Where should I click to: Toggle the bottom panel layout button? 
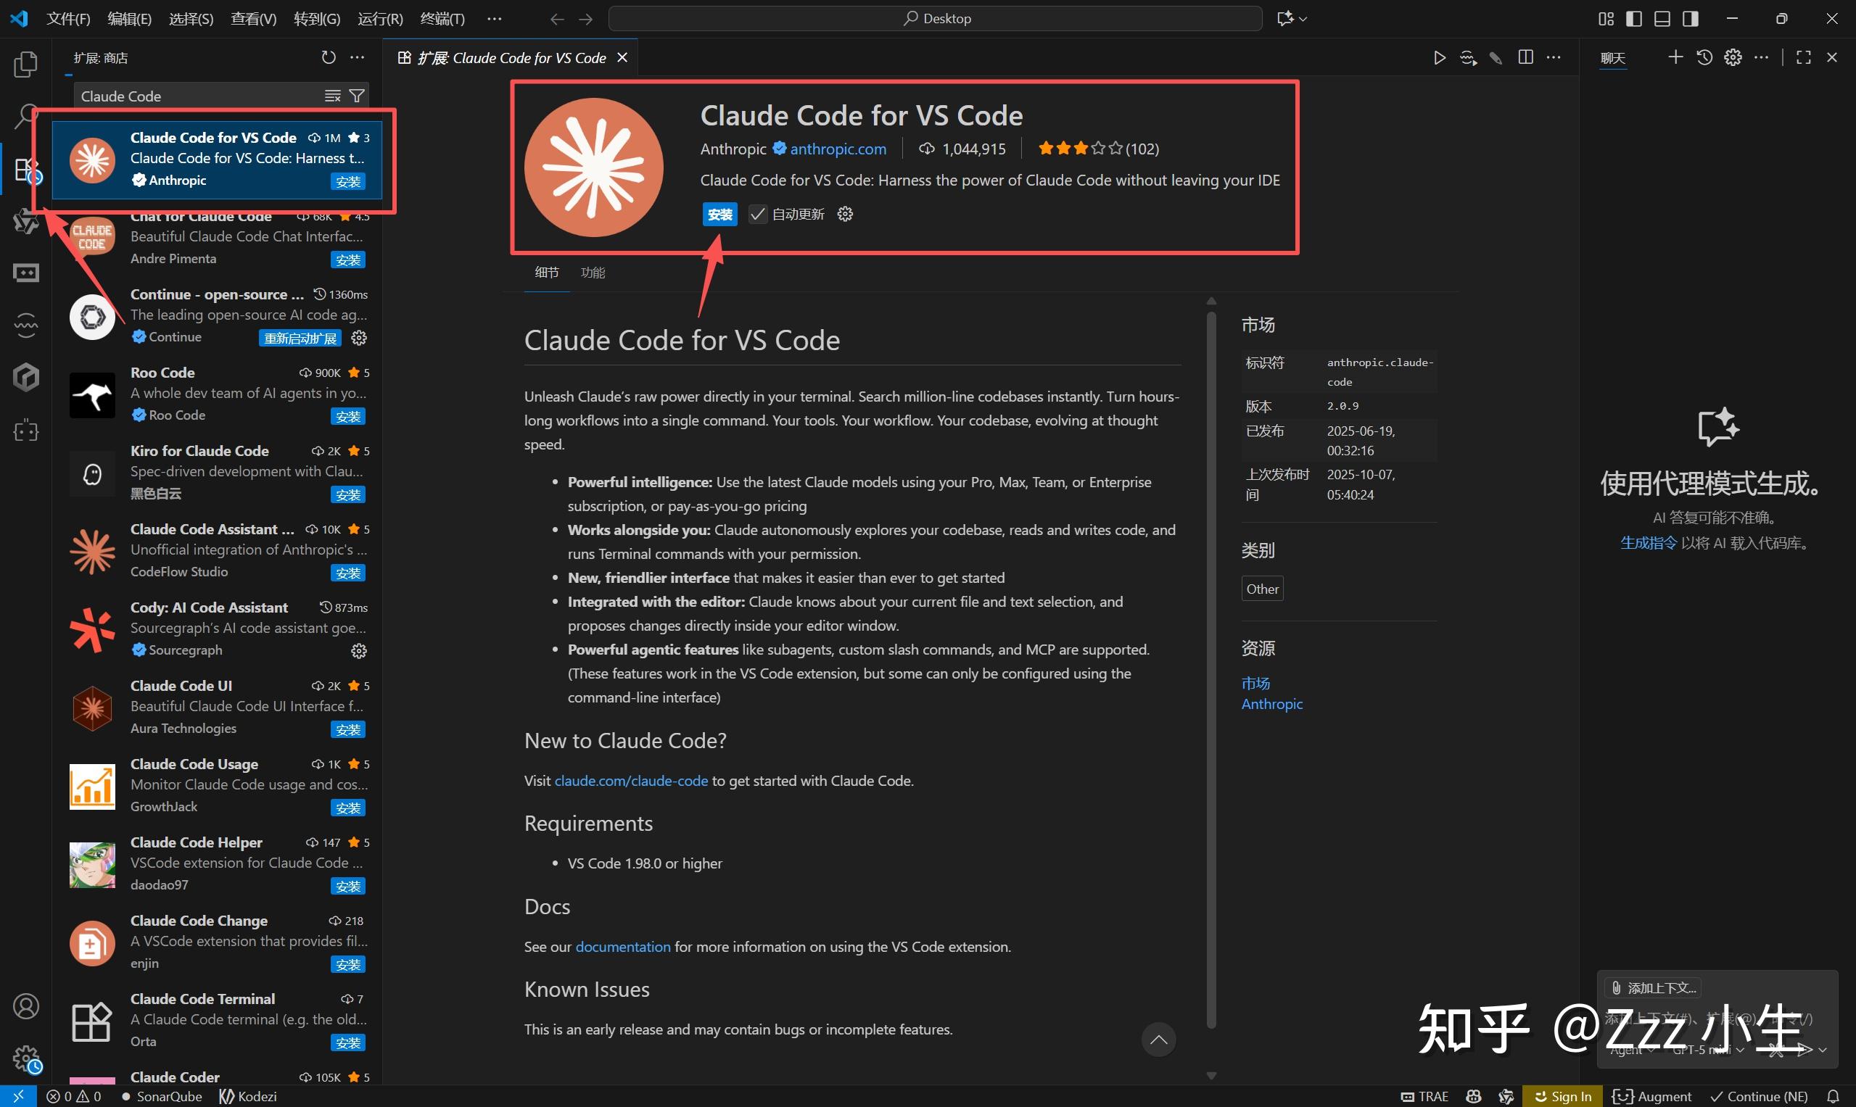tap(1662, 19)
